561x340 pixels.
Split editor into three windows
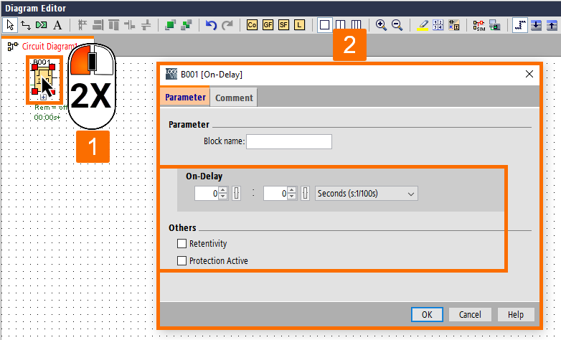(x=356, y=24)
